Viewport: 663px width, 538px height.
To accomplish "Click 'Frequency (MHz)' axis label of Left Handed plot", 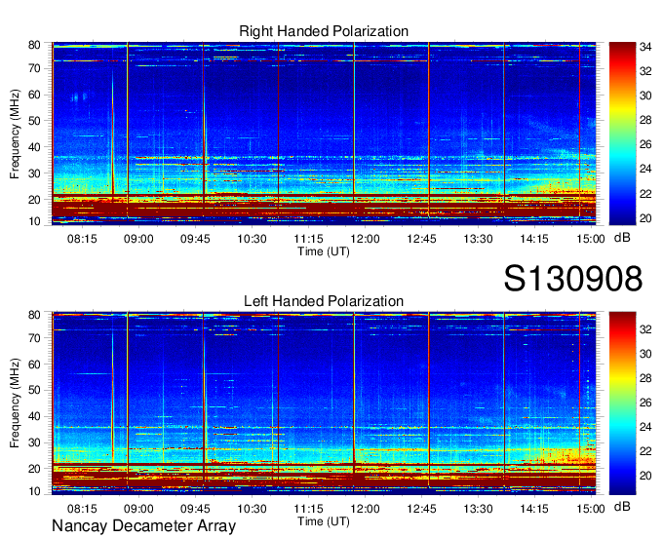I will point(15,403).
